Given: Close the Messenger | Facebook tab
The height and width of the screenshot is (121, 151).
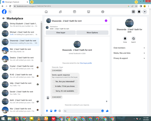Looking at the screenshot, I should click(27, 2).
